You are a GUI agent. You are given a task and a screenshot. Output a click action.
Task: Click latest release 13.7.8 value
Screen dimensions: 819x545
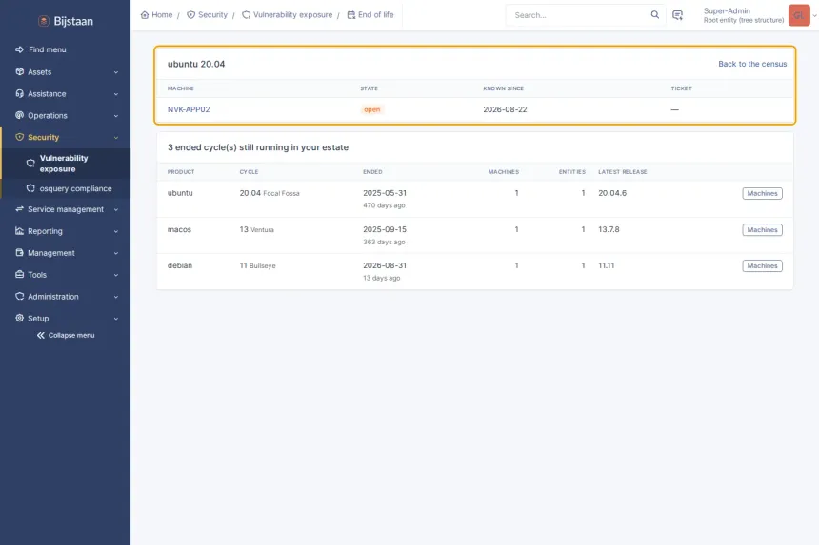coord(609,229)
